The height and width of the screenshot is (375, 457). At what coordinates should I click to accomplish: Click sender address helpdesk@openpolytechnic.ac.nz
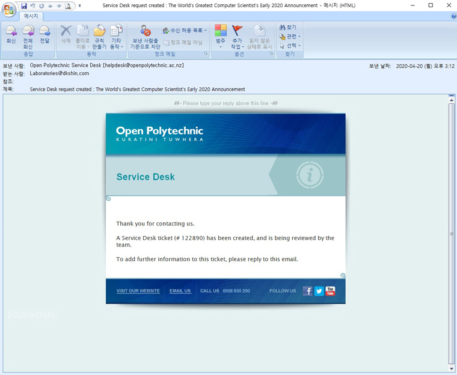coord(143,66)
